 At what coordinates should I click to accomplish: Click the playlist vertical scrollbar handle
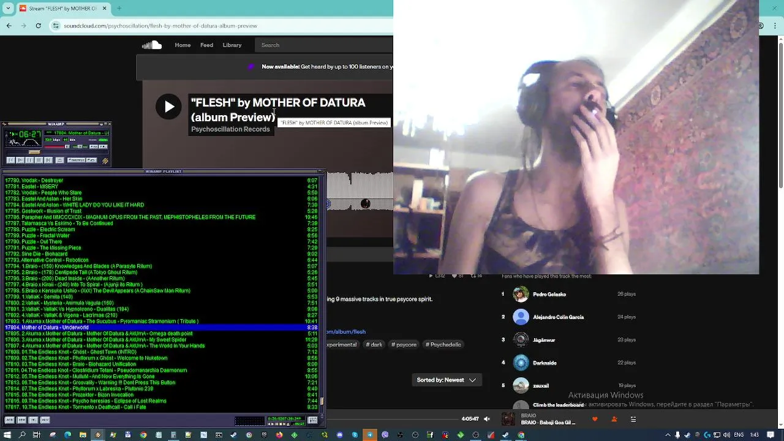[322, 401]
